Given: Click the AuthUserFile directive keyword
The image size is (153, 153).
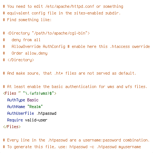Looking at the screenshot, I should (x=20, y=113).
